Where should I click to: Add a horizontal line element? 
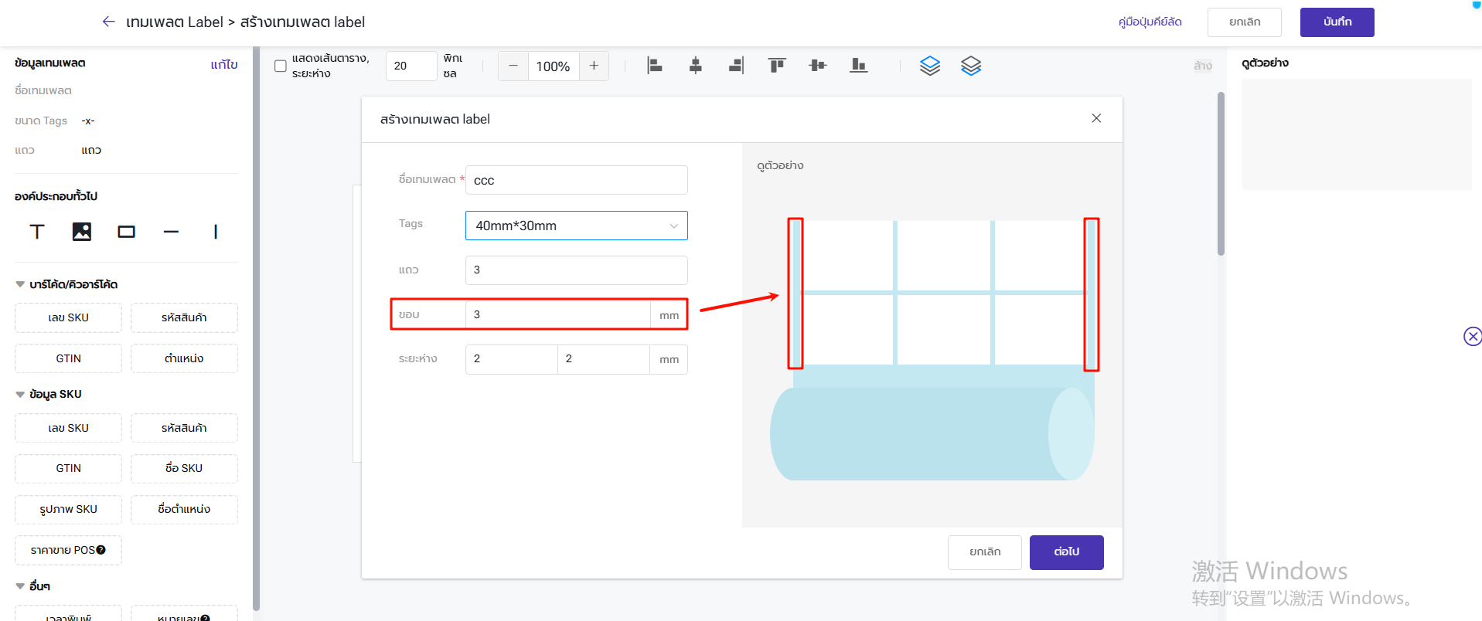(171, 232)
